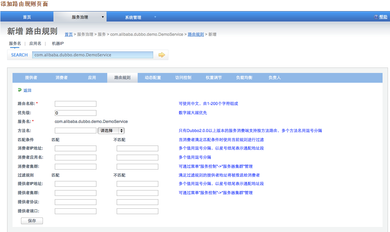Expand the 服务治理 menu dropdown

coord(103,17)
